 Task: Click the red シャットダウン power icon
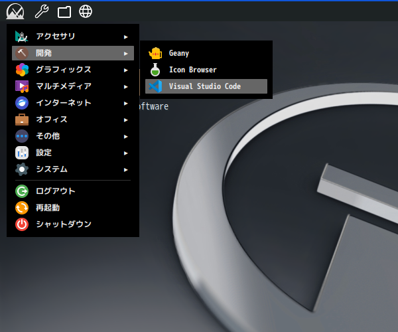(x=22, y=224)
